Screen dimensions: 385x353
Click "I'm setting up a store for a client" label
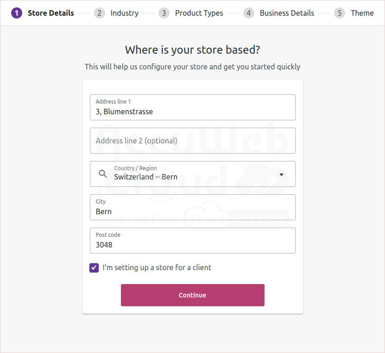[157, 267]
